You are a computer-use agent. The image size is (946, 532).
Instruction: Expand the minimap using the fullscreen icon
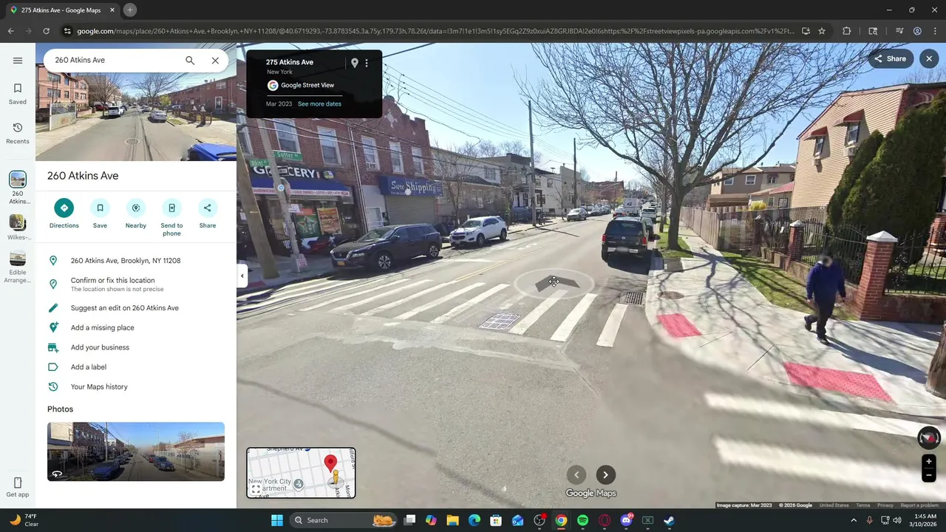pos(256,488)
